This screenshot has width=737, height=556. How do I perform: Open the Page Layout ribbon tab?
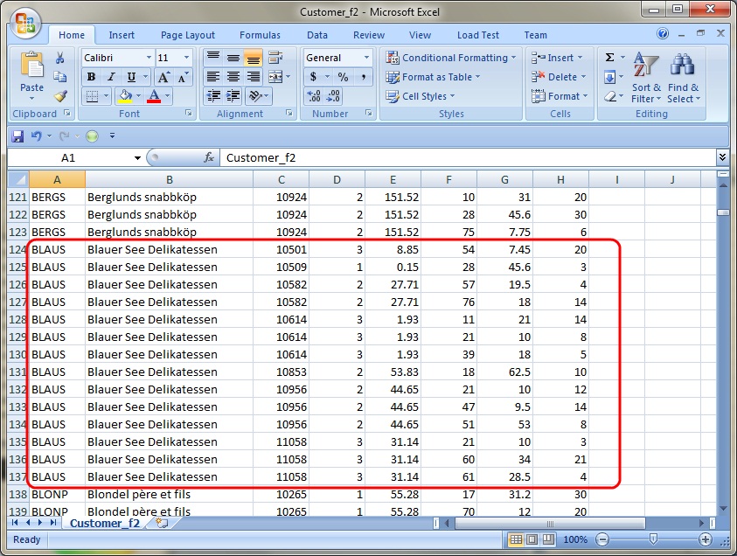click(188, 35)
